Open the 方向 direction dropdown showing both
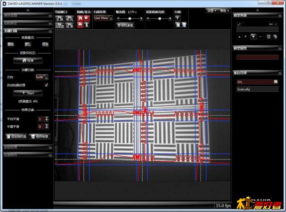Image resolution: width=286 pixels, height=212 pixels. (x=42, y=77)
